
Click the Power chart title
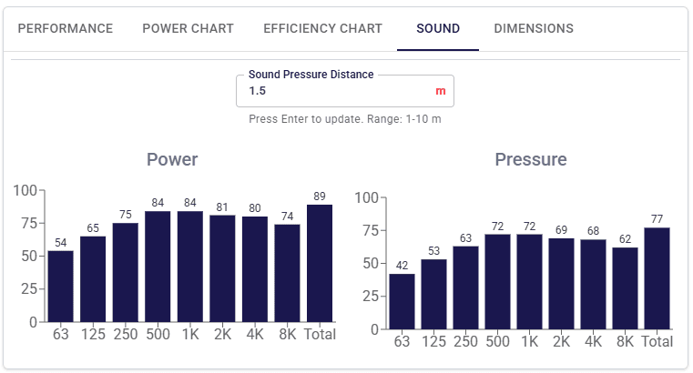tap(172, 159)
